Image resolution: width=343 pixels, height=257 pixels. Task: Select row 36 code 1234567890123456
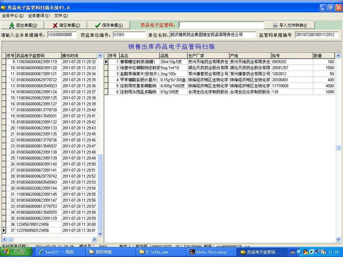[33, 225]
